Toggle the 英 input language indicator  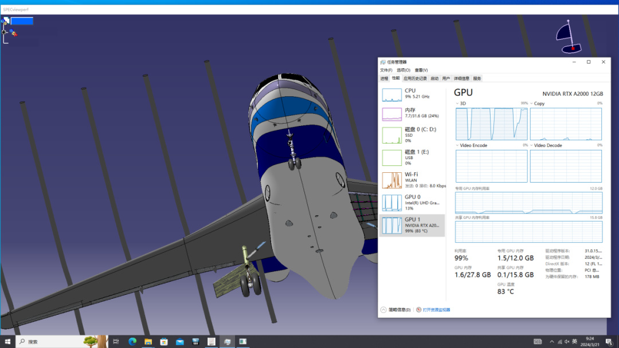pos(575,342)
